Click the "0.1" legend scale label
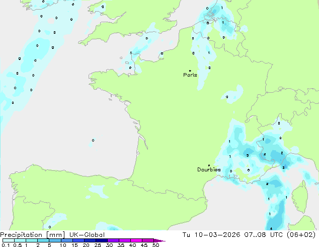 tap(6, 245)
